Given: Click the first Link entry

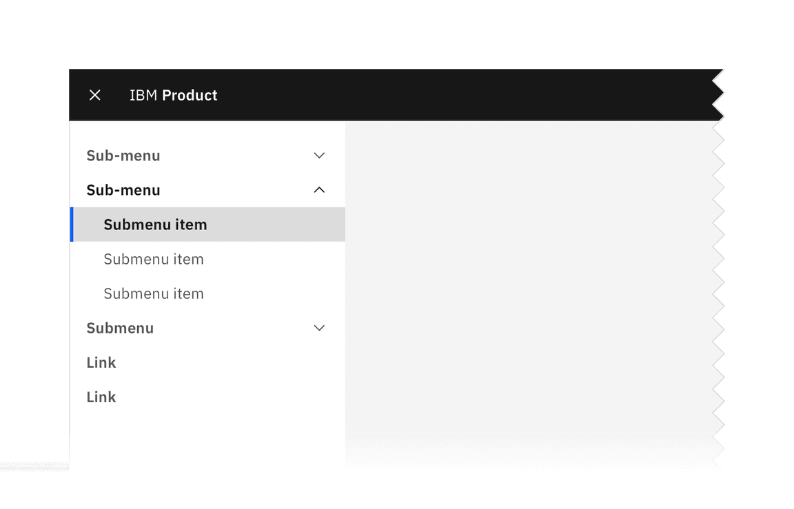Looking at the screenshot, I should (101, 362).
